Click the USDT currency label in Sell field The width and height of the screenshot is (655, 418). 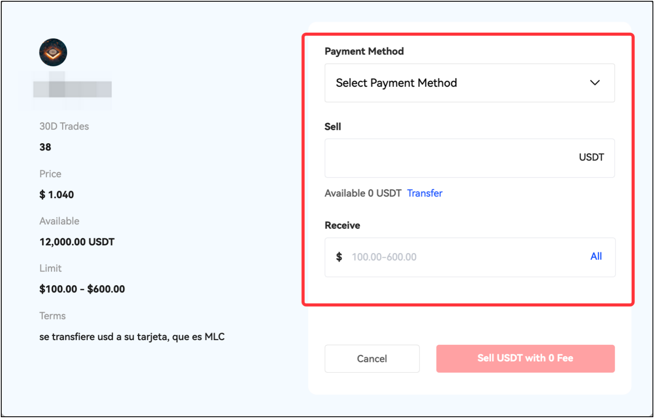[591, 157]
